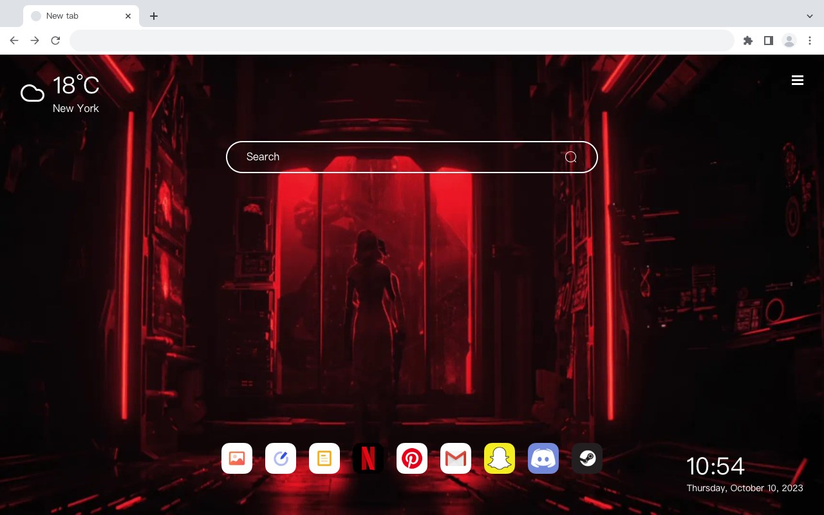
Task: Click the browser address bar
Action: click(402, 41)
